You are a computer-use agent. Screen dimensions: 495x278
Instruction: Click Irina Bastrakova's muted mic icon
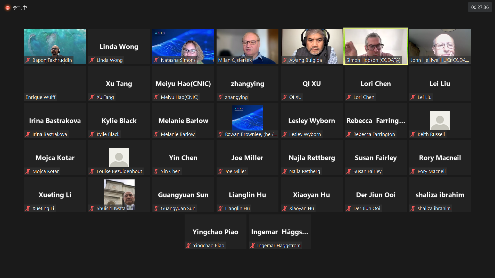28,134
